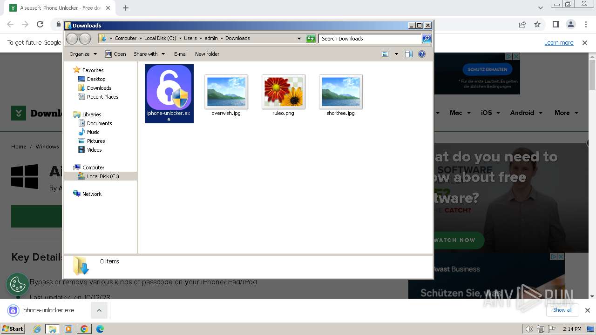Bookmark this page with the star icon
The height and width of the screenshot is (335, 596).
click(x=537, y=24)
